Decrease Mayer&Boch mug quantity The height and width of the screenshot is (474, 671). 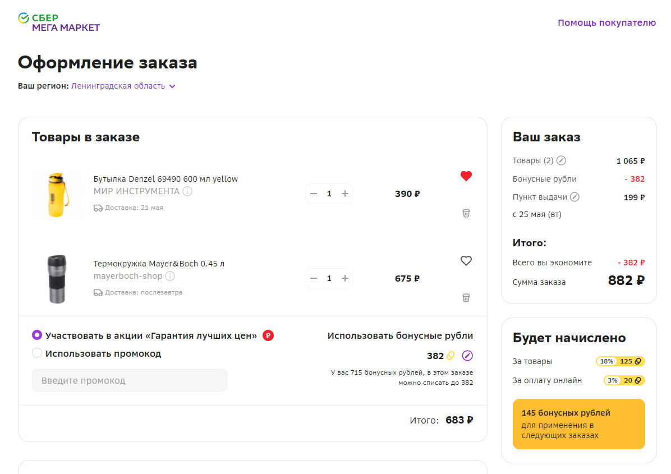click(314, 278)
